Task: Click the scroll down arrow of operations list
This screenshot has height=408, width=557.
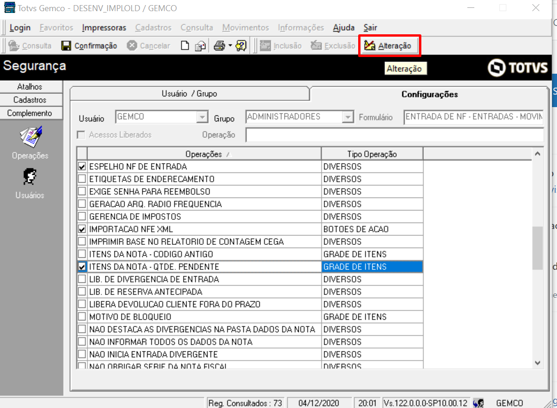Action: pos(537,363)
